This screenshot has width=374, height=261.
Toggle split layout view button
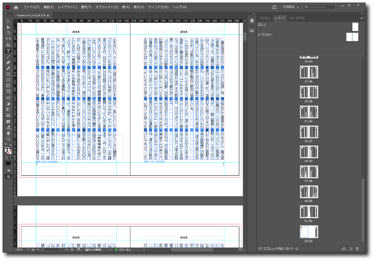coord(240,250)
